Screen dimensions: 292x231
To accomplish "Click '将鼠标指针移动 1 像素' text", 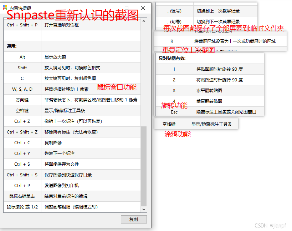I will [66, 89].
